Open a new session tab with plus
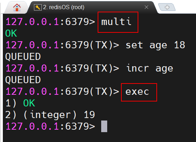The height and width of the screenshot is (142, 196). (x=167, y=7)
